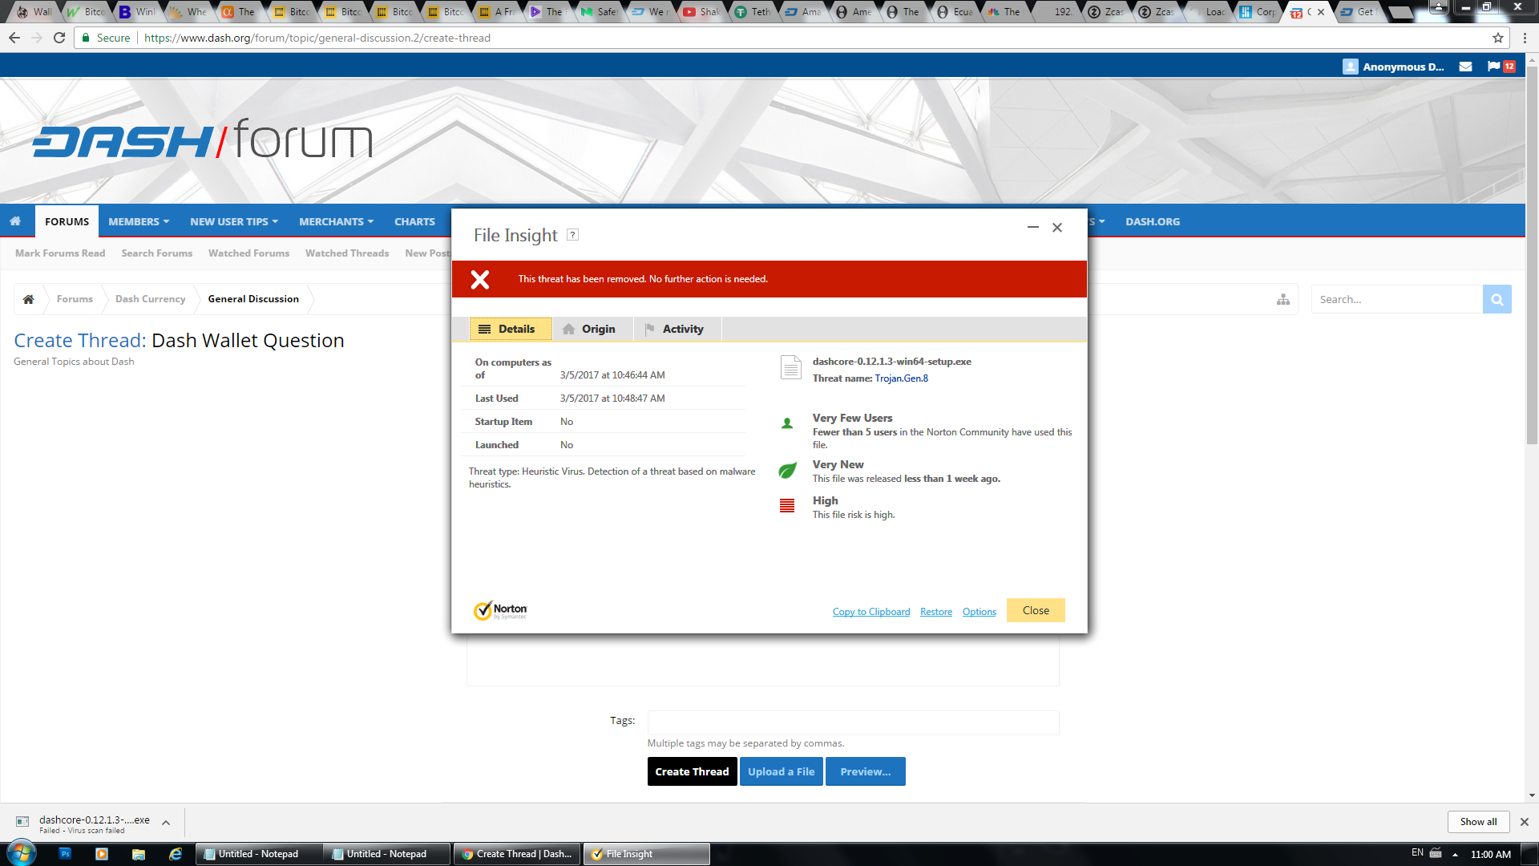Image resolution: width=1539 pixels, height=866 pixels.
Task: Click the Options link in File Insight
Action: pyautogui.click(x=980, y=611)
